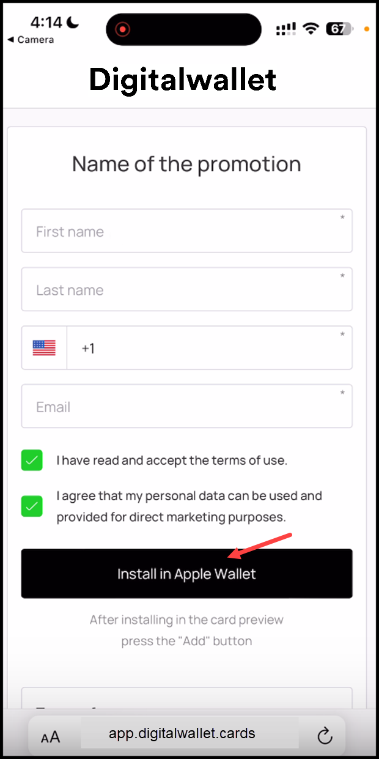Tap the app.digitalwallet.cards address bar
This screenshot has height=759, width=379.
[x=182, y=734]
